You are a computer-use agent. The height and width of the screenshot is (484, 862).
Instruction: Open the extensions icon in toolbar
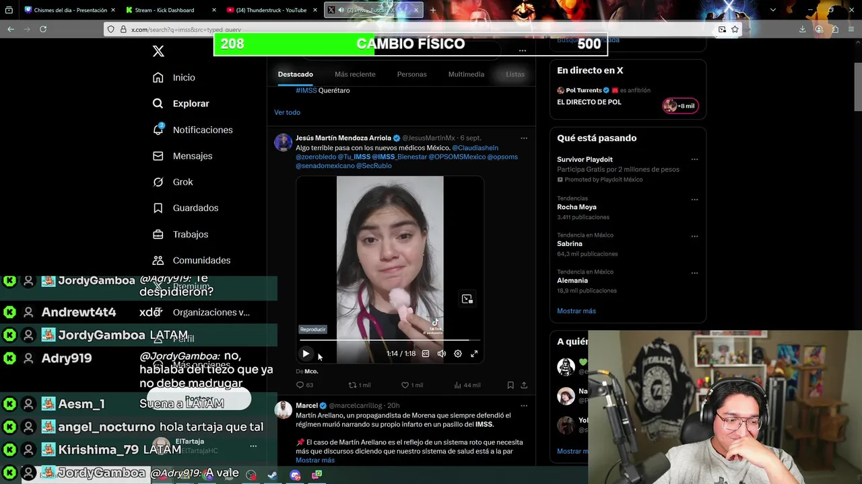pyautogui.click(x=835, y=29)
